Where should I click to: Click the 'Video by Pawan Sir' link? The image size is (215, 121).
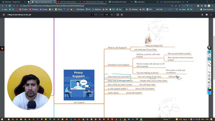tap(154, 46)
